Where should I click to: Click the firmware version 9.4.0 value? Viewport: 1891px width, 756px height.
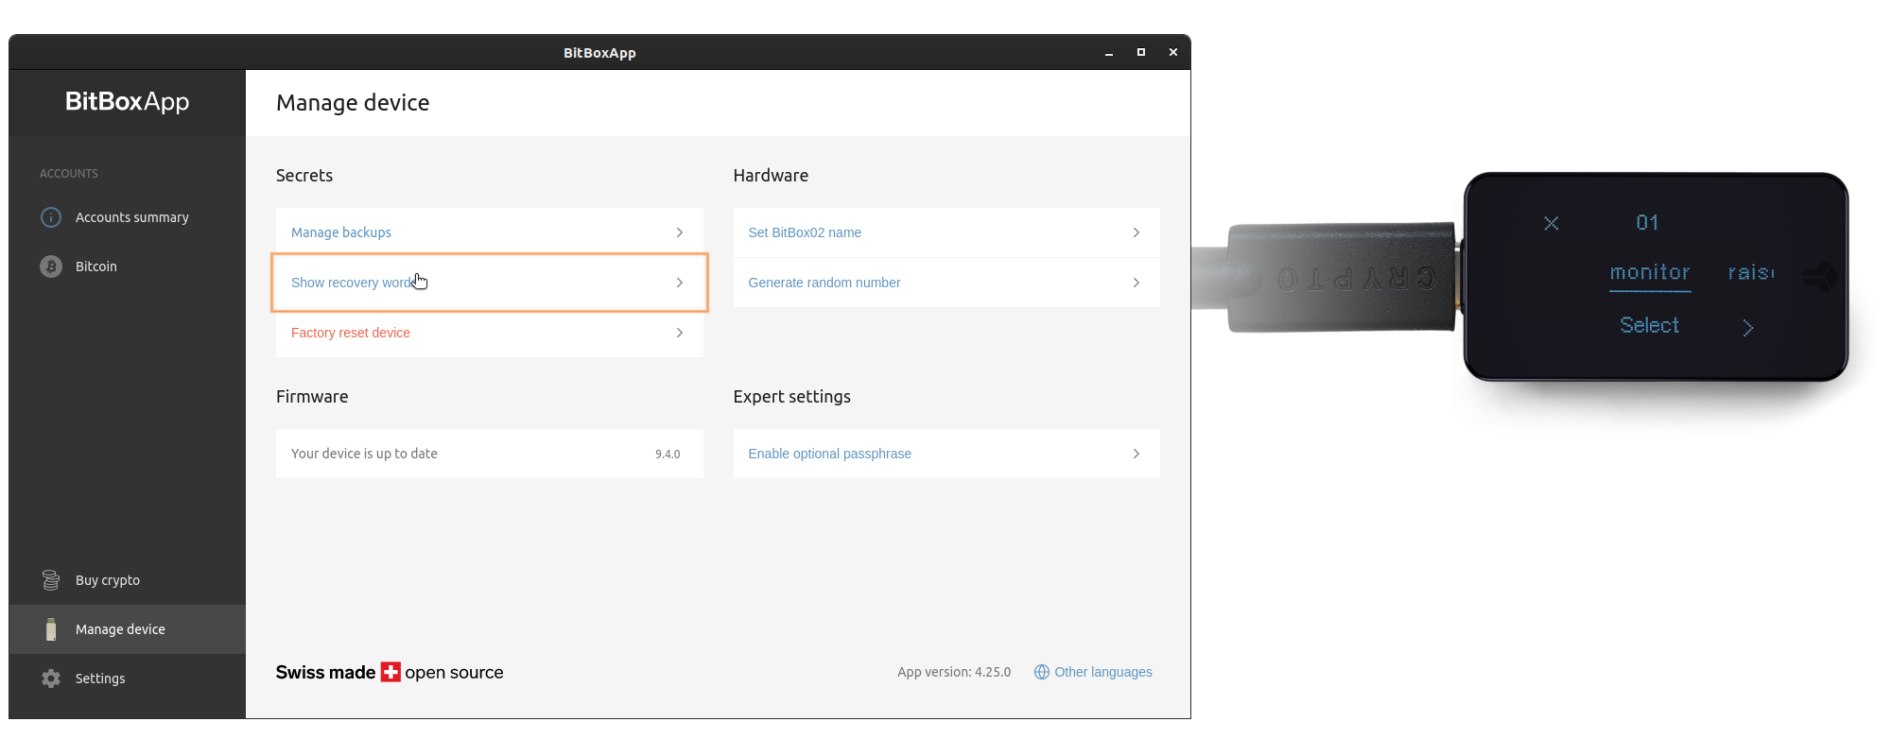pyautogui.click(x=668, y=454)
